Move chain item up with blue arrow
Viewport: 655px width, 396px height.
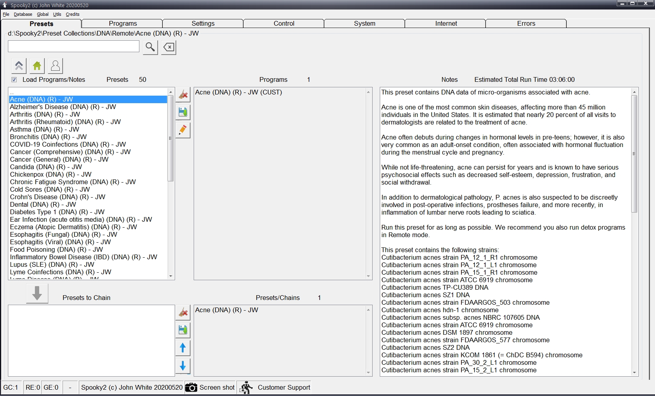183,348
